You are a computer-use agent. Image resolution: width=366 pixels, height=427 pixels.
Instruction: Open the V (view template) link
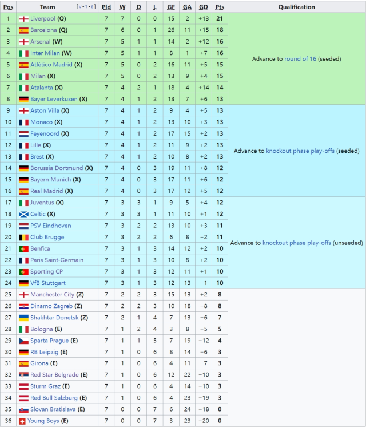click(79, 7)
